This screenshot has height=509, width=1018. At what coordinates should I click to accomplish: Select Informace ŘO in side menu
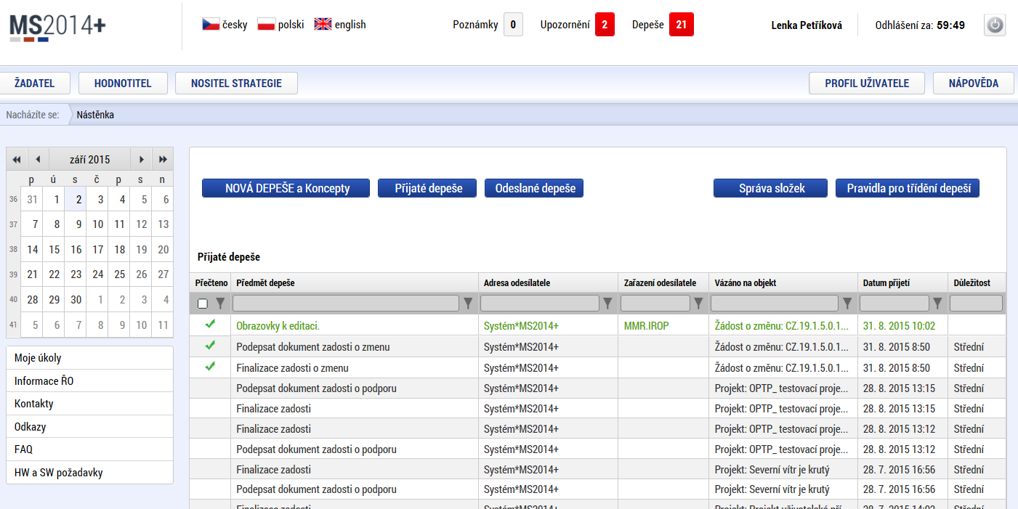[90, 381]
